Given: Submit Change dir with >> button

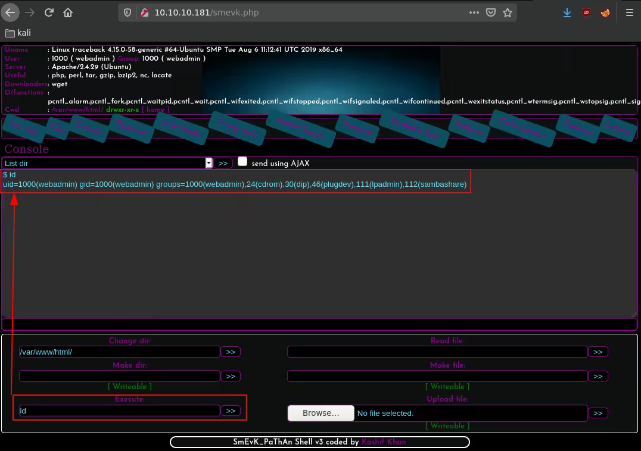Looking at the screenshot, I should (231, 352).
